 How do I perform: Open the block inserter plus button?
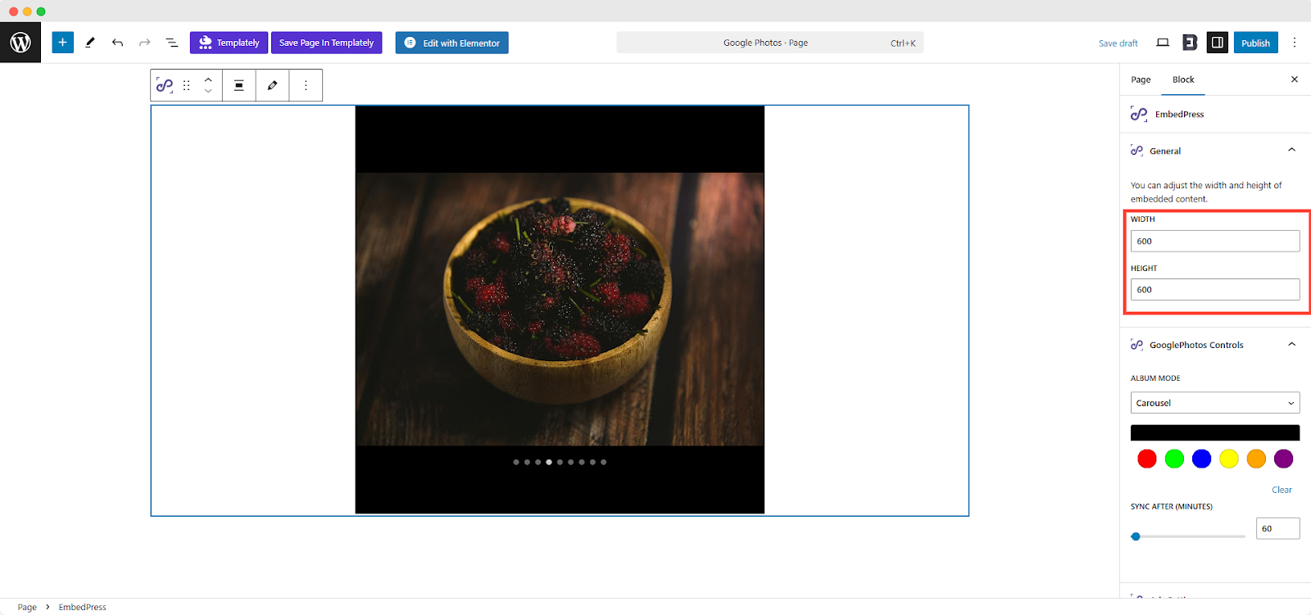pyautogui.click(x=62, y=43)
